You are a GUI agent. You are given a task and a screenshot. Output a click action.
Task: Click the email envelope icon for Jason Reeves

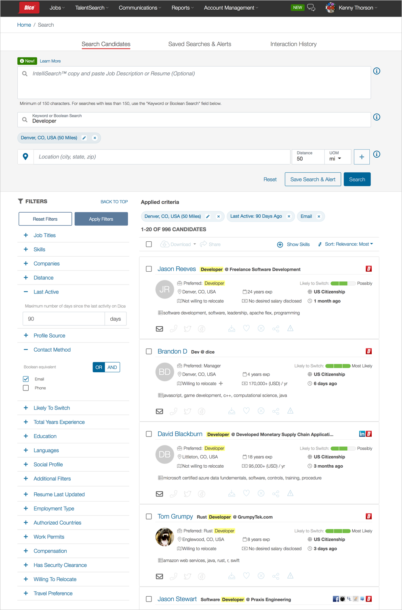[x=160, y=329]
